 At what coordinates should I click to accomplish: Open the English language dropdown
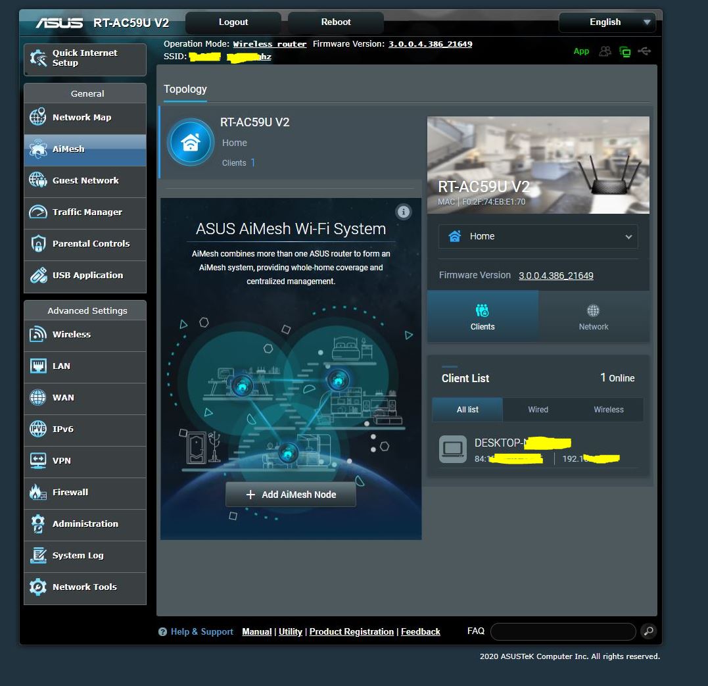[607, 22]
